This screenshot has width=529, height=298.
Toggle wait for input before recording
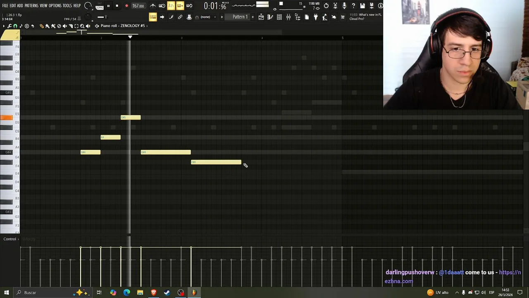[x=162, y=6]
